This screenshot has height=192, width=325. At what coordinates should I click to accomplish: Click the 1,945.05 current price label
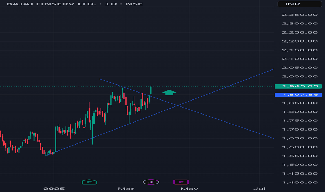click(298, 86)
